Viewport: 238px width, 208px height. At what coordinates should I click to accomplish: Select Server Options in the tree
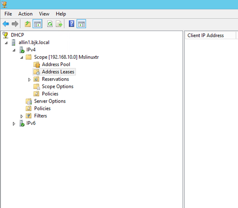click(x=50, y=101)
